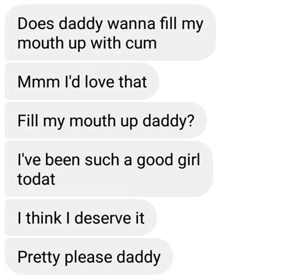
Task: Click the first message starting 'Does daddy wanna'
Action: pos(110,33)
